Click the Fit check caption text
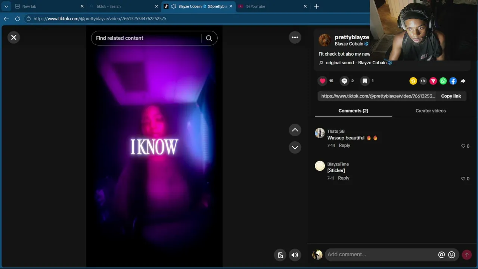This screenshot has height=269, width=478. tap(344, 54)
